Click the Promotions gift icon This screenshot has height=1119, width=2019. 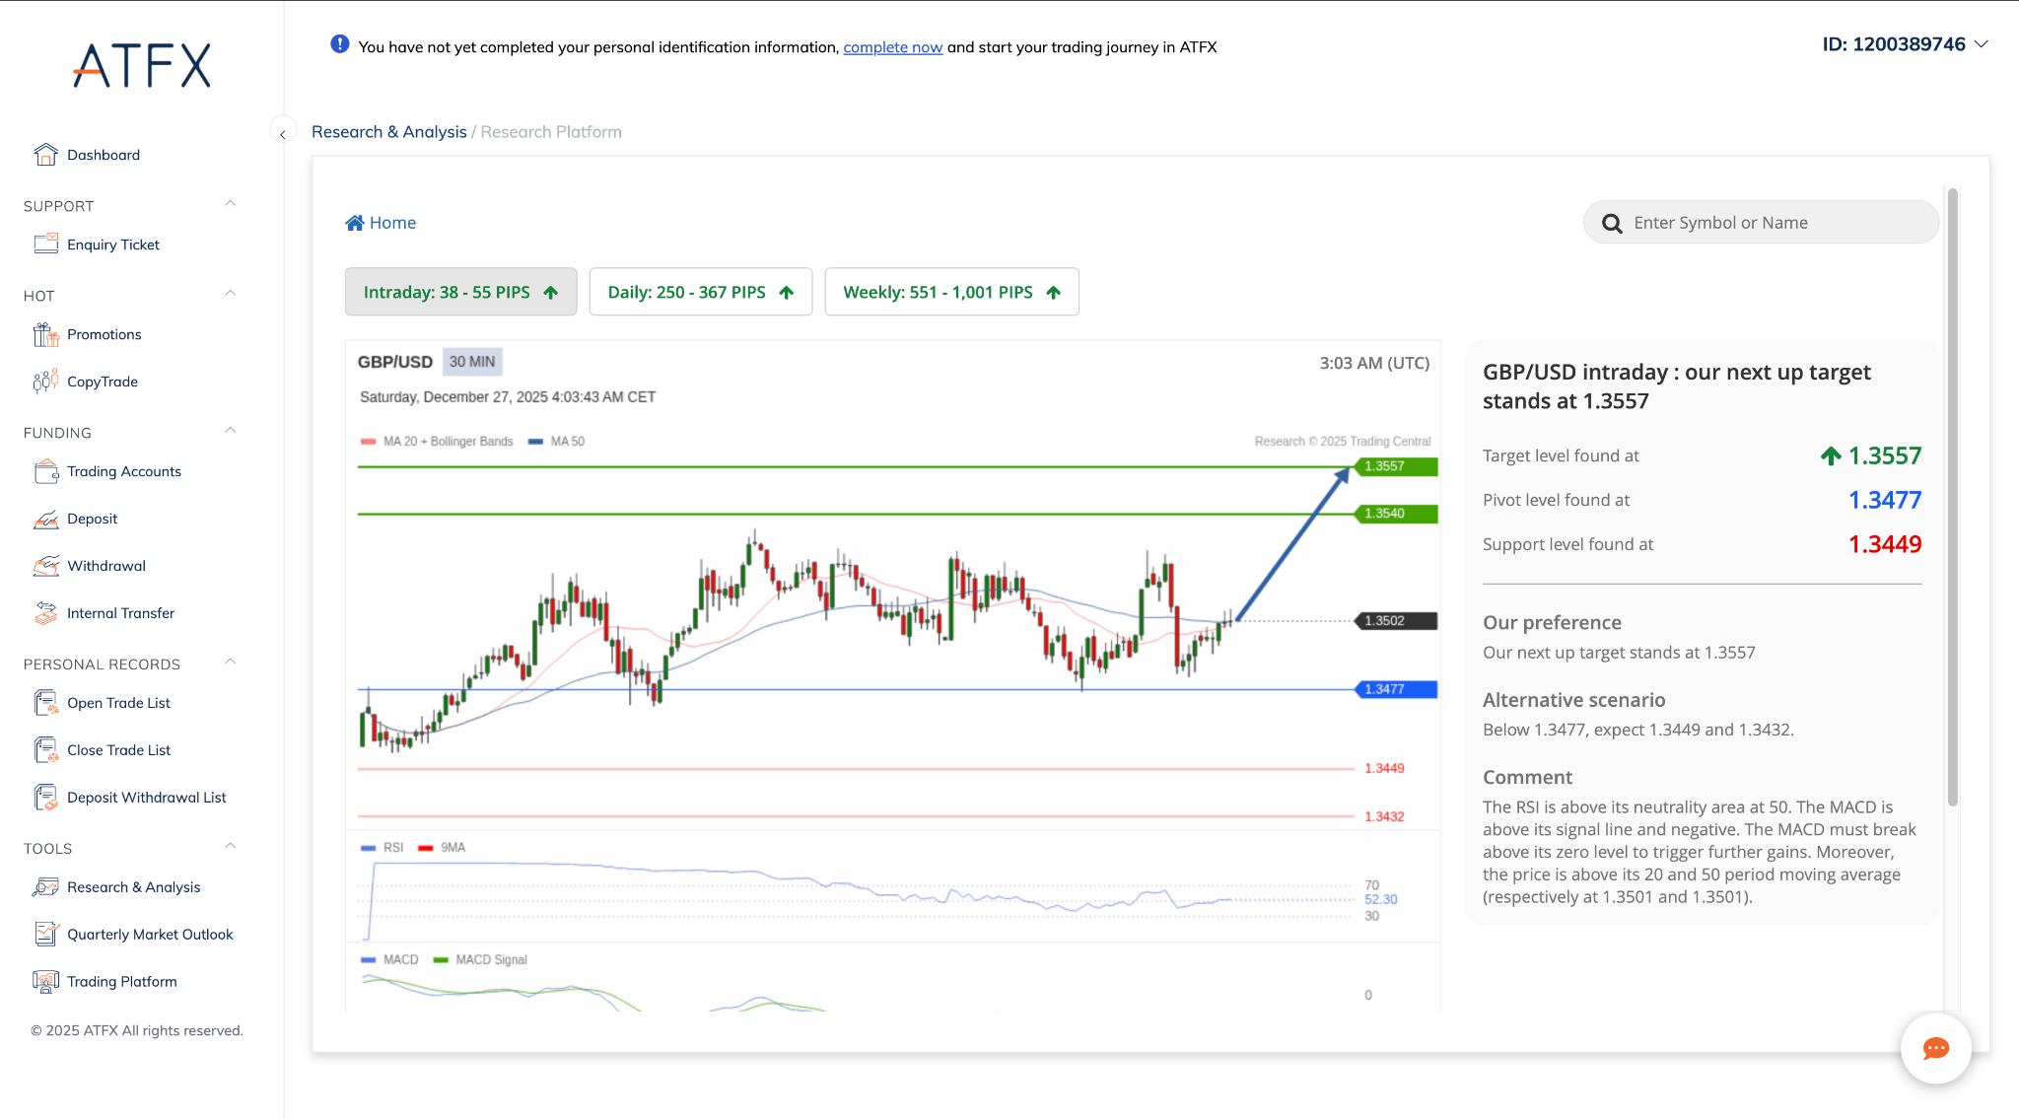(x=45, y=334)
